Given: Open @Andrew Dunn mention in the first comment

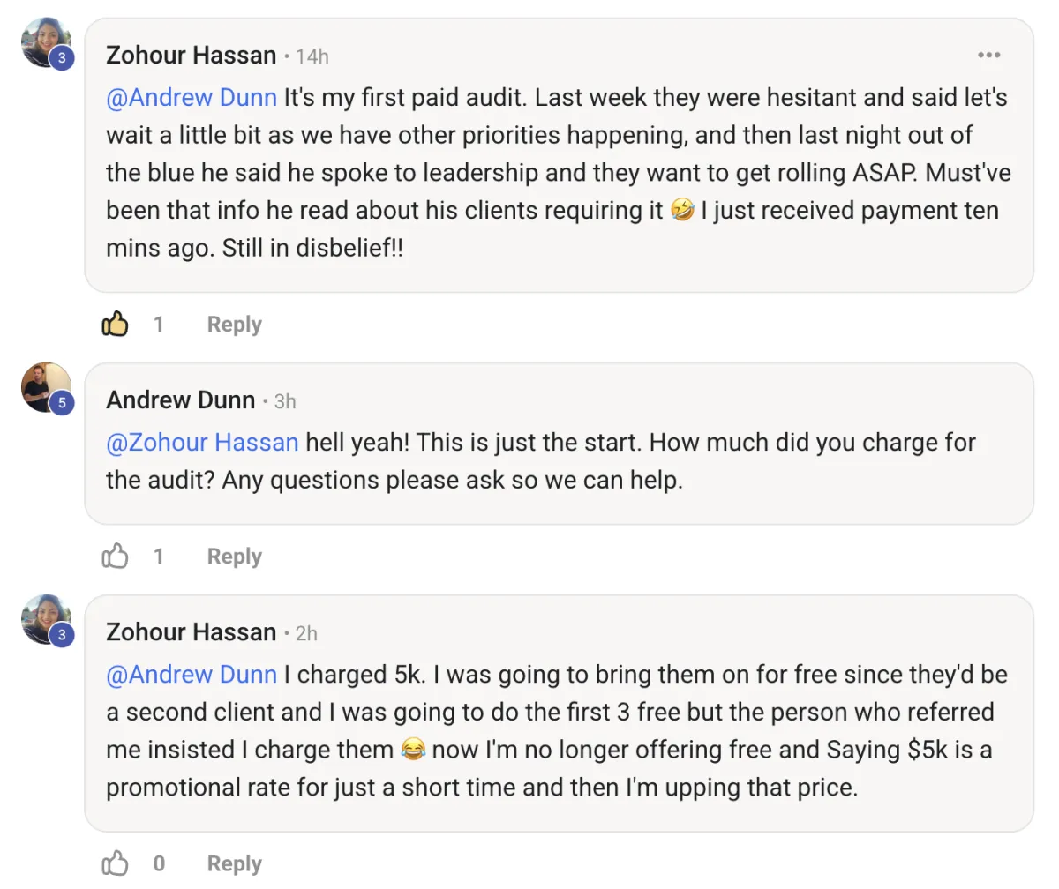Looking at the screenshot, I should (192, 97).
